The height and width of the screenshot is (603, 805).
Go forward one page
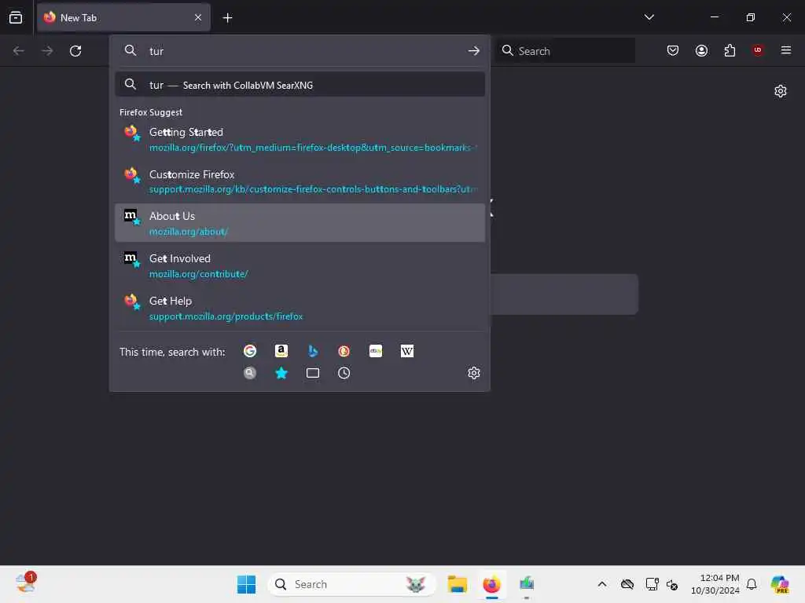pos(47,51)
